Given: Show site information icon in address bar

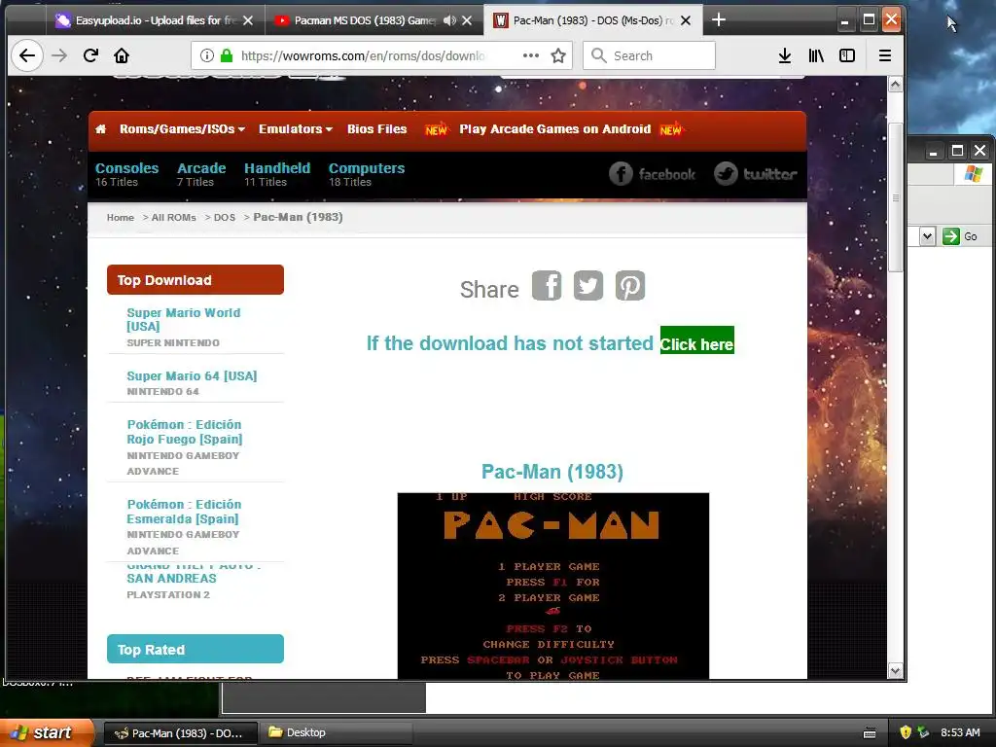Looking at the screenshot, I should pos(206,55).
